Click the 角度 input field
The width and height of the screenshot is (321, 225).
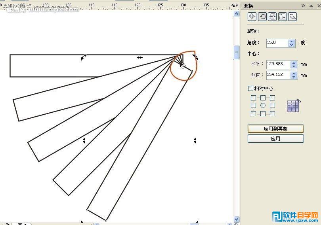(277, 43)
